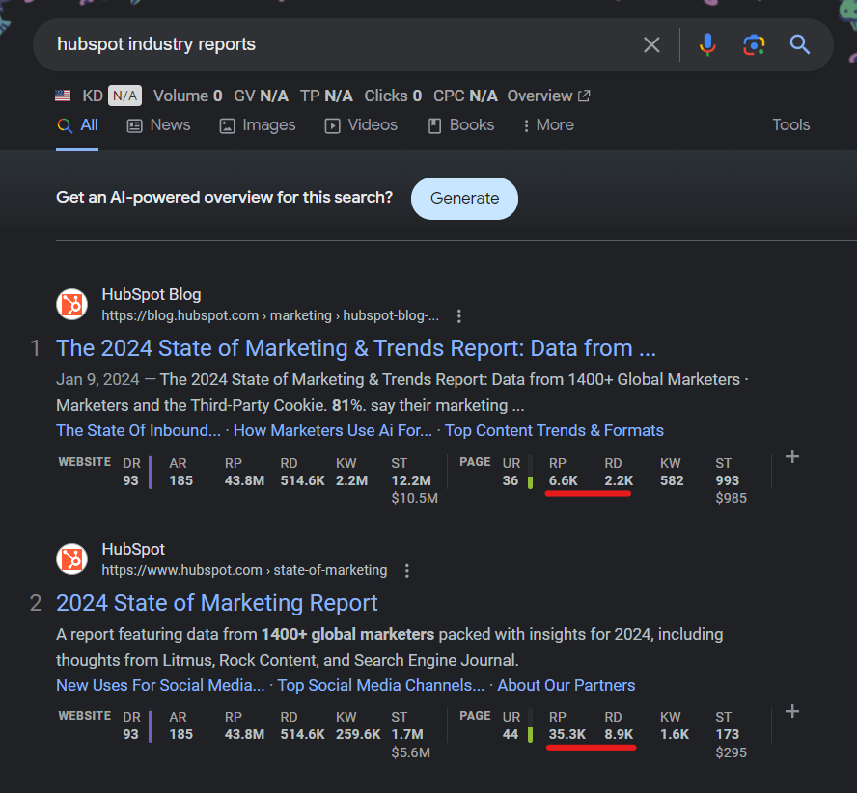Viewport: 857px width, 793px height.
Task: Switch to the News tab
Action: [158, 125]
